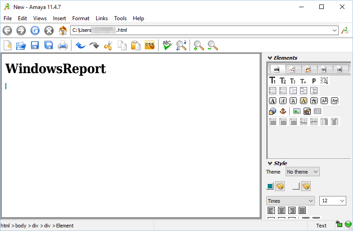Reload the current document
Viewport: 353px width, 231px height.
(x=35, y=31)
